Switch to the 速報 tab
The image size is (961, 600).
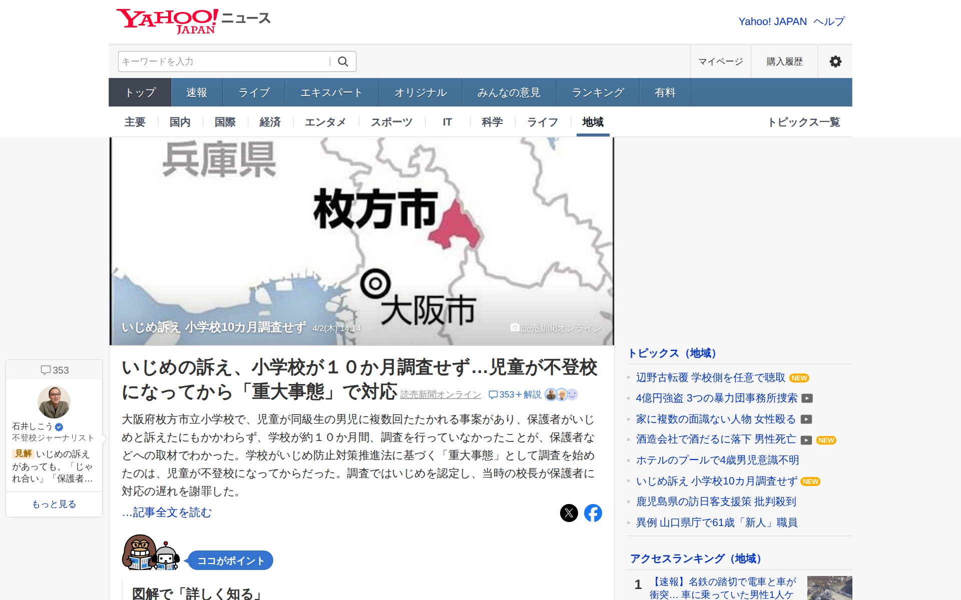point(196,92)
